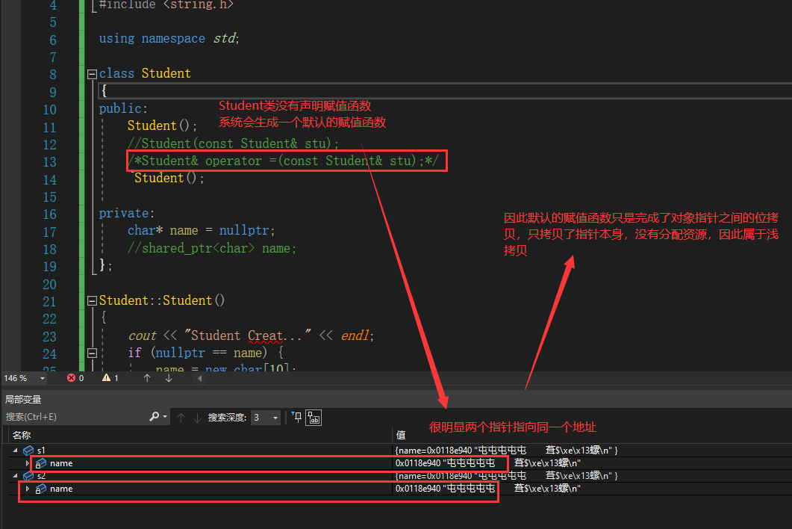Image resolution: width=792 pixels, height=529 pixels.
Task: Click the 'private:' keyword line
Action: pyautogui.click(x=127, y=214)
